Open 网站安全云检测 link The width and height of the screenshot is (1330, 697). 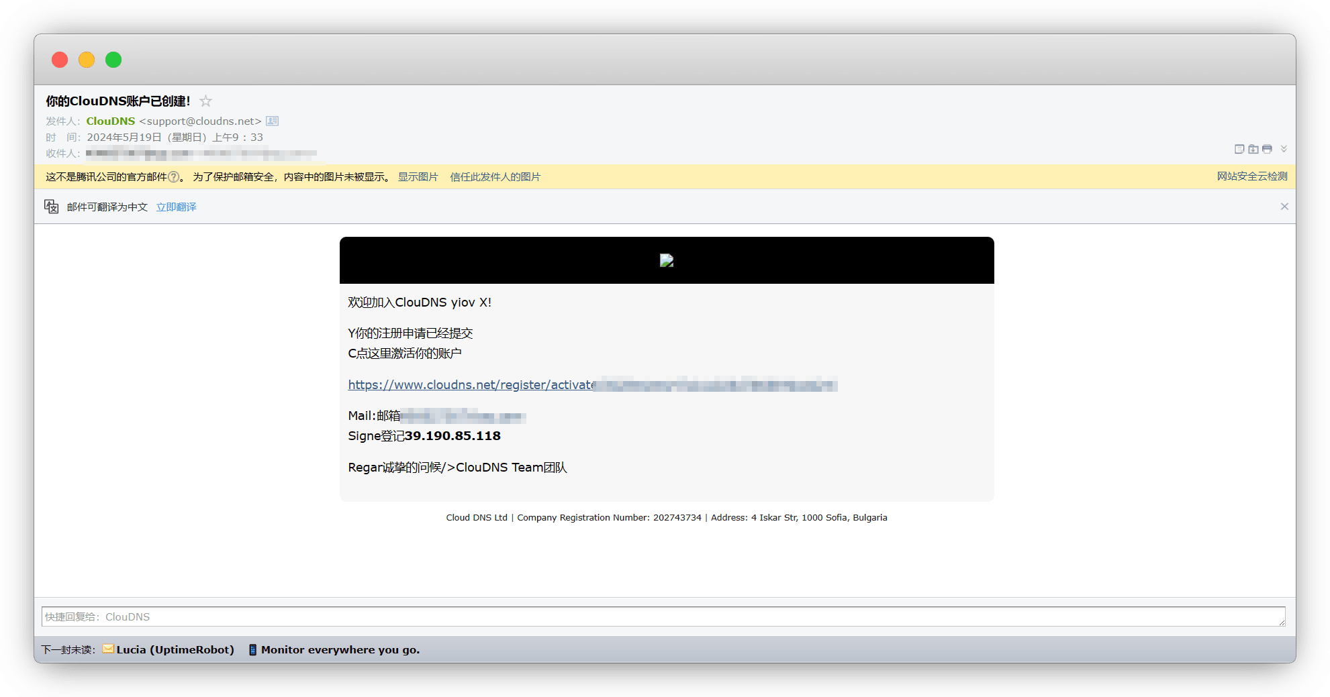click(1251, 176)
